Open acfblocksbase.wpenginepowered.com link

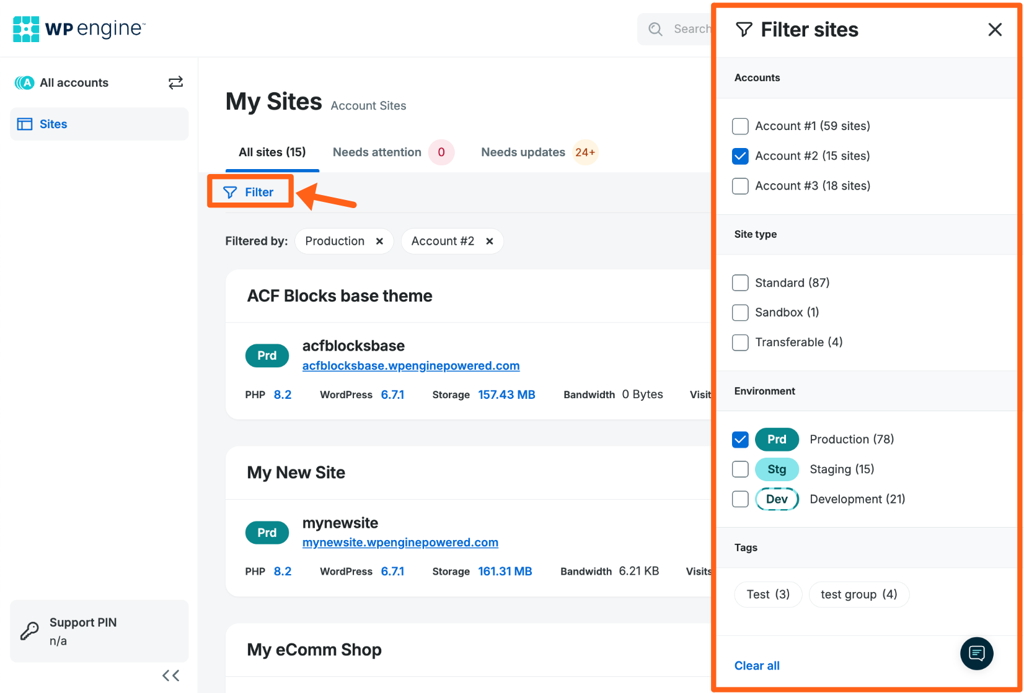pyautogui.click(x=411, y=365)
